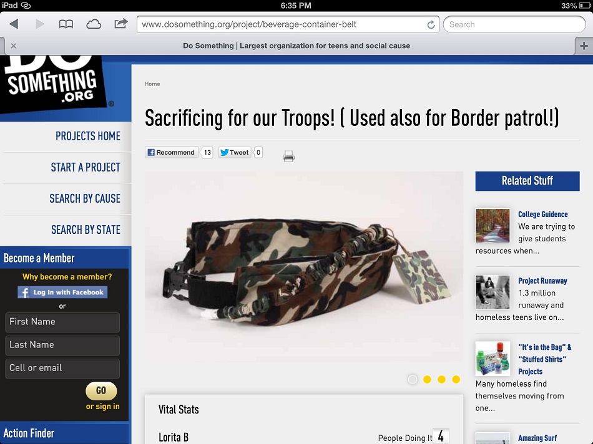The height and width of the screenshot is (444, 593).
Task: Click the Tweet button
Action: 235,152
